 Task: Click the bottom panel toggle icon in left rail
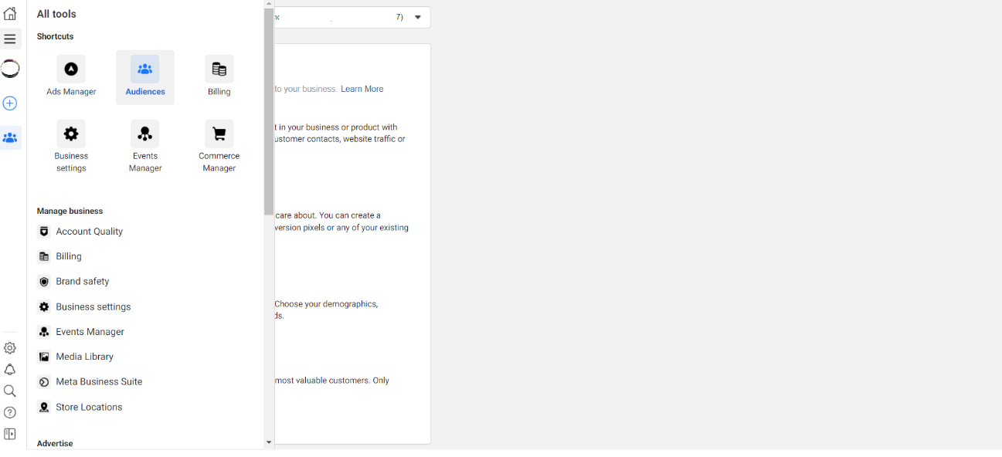click(x=10, y=435)
